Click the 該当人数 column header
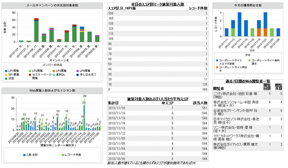The width and height of the screenshot is (288, 168). coord(200,103)
